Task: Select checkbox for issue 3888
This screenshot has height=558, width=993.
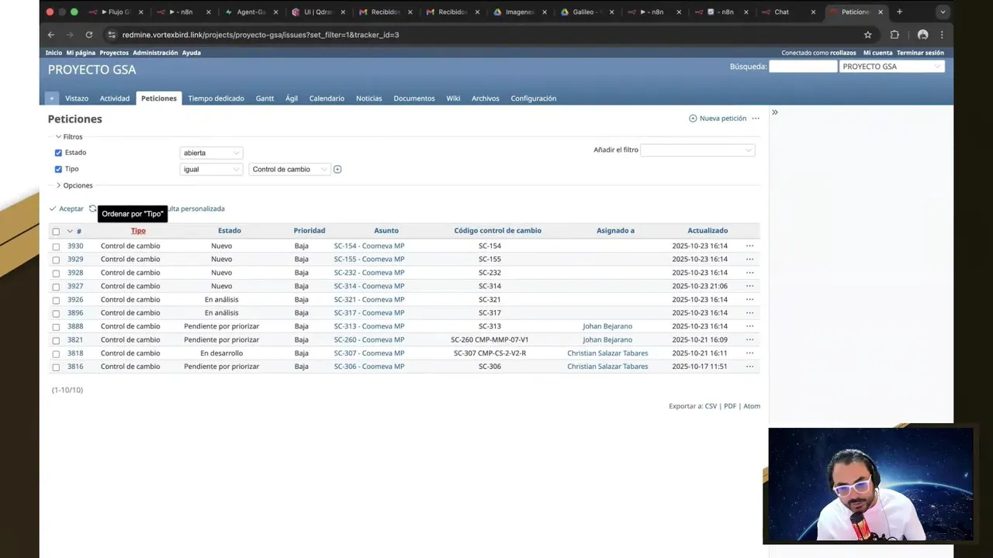Action: (56, 327)
